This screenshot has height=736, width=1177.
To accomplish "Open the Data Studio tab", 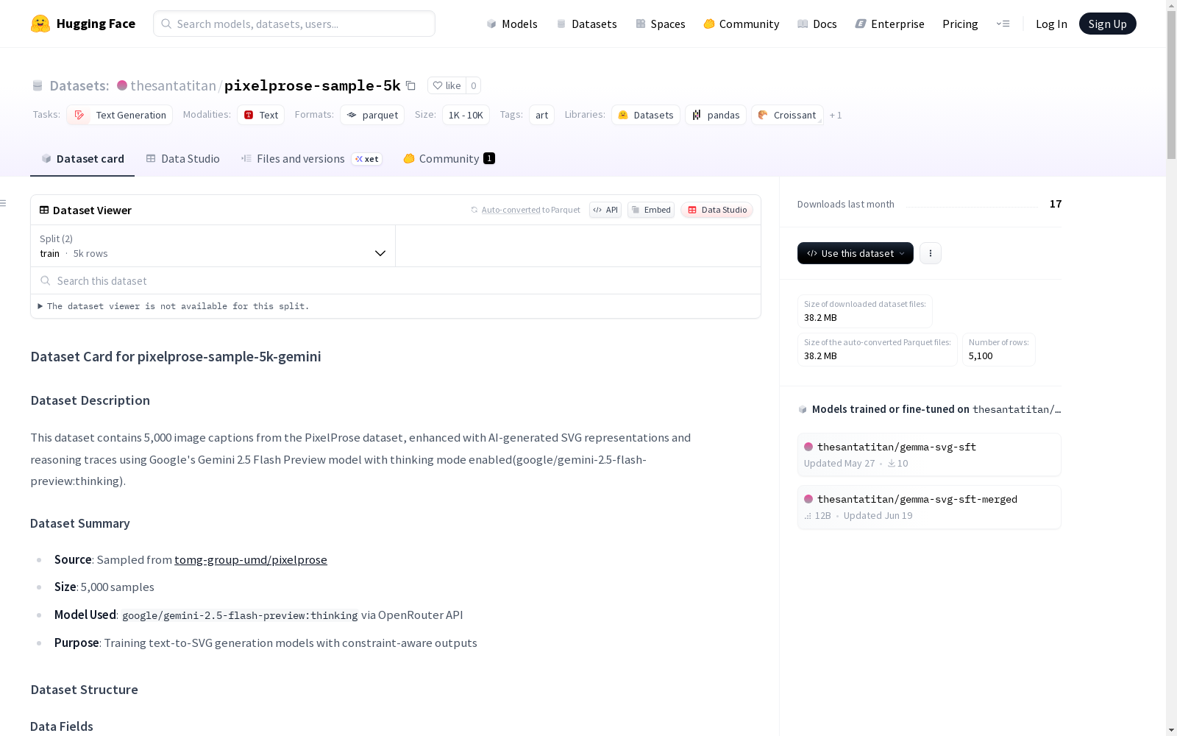I will 183,159.
